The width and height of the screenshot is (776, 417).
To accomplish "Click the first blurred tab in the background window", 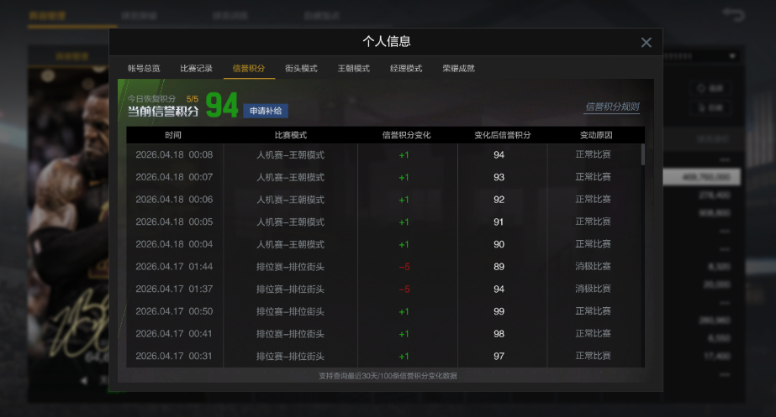I will 48,15.
